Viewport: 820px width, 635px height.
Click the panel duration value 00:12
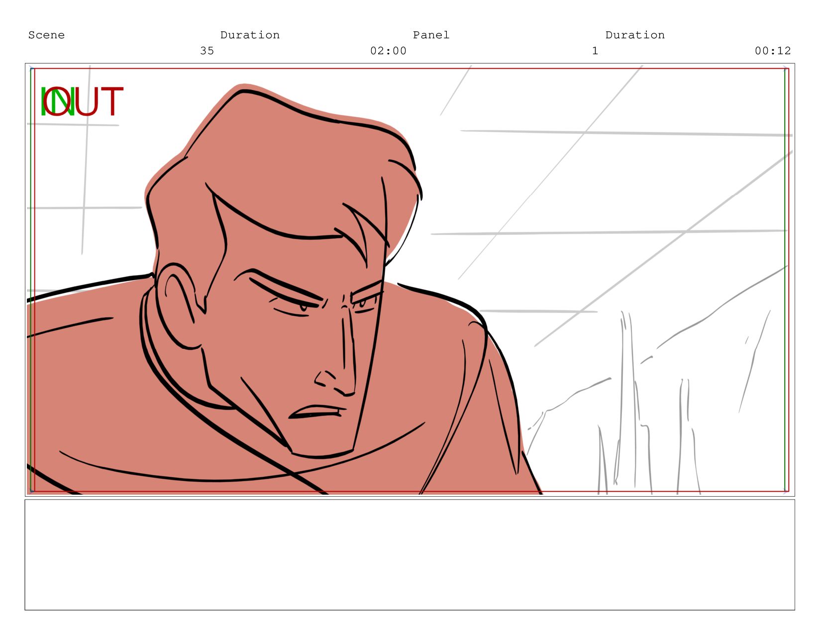[x=773, y=51]
